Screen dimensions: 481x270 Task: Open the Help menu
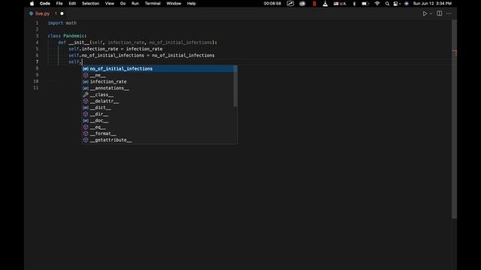click(x=191, y=4)
